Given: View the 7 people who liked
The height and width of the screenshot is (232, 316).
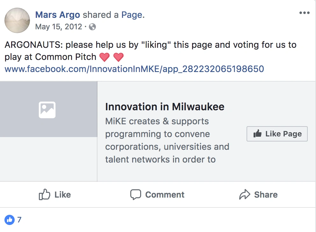Looking at the screenshot, I should pyautogui.click(x=19, y=220).
